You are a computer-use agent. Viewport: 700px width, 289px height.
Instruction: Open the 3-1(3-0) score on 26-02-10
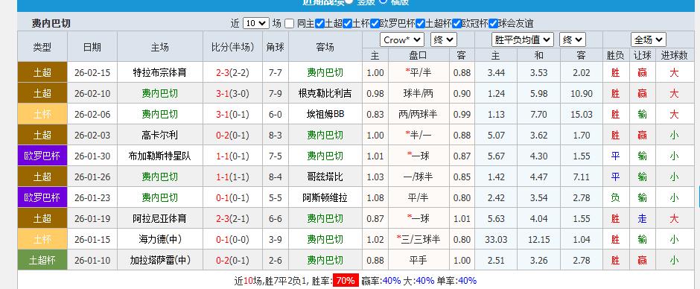coord(232,93)
